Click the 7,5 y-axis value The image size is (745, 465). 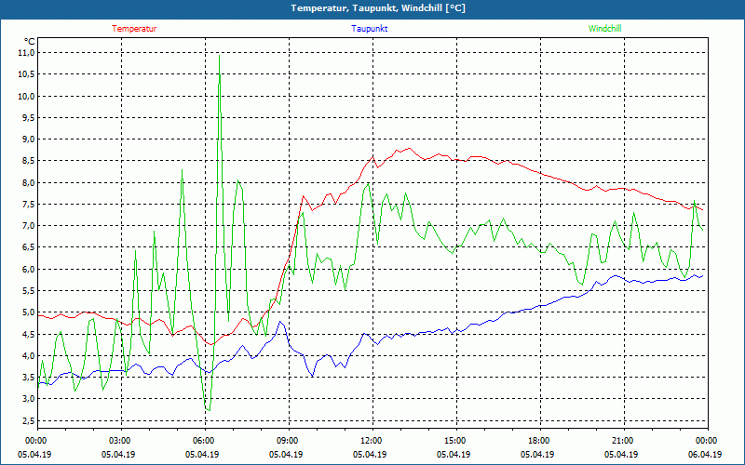pyautogui.click(x=29, y=204)
